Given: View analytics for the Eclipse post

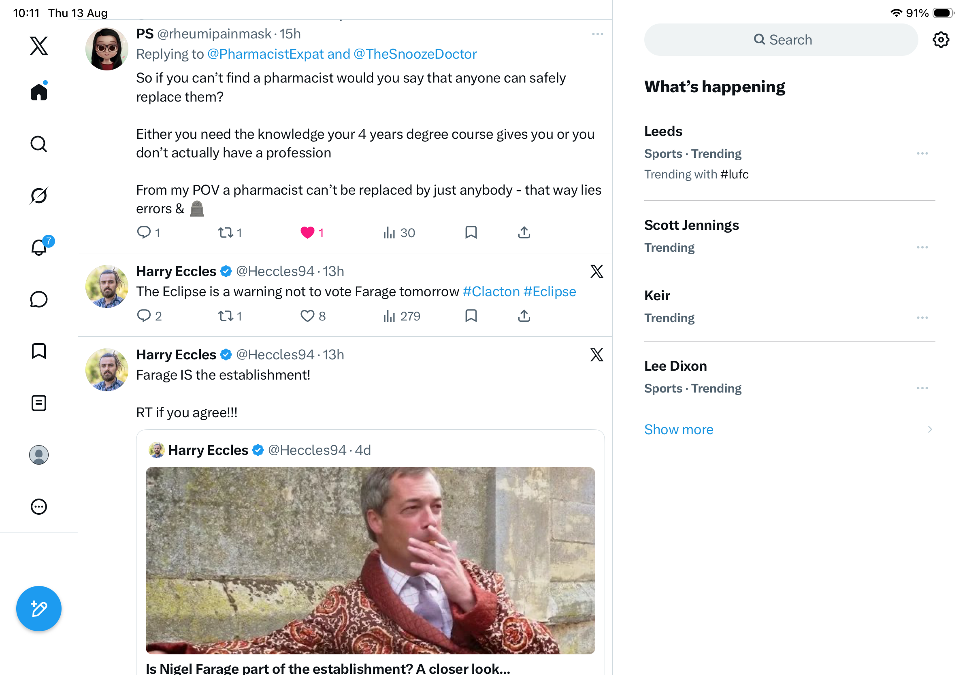Looking at the screenshot, I should 401,316.
